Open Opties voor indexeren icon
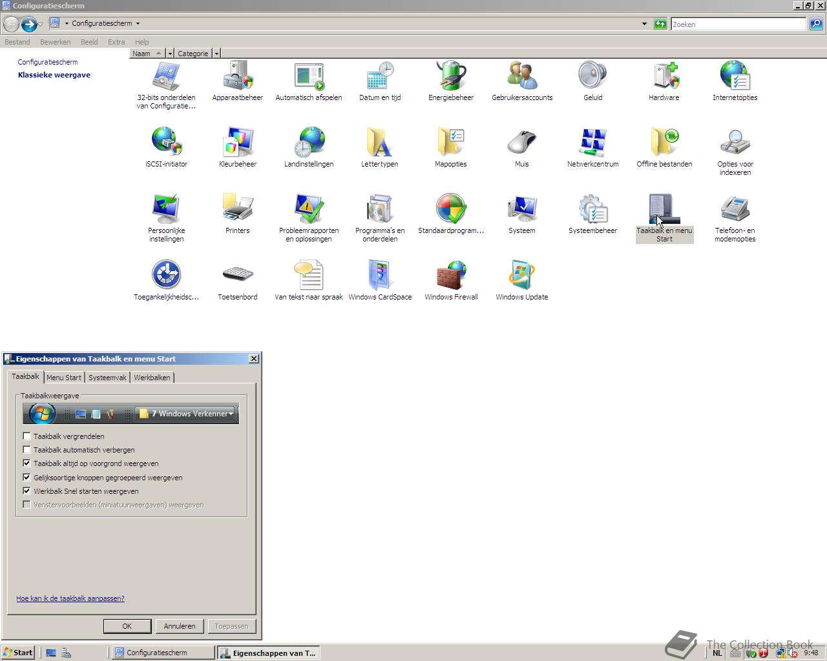Screen dimensions: 827x661 (735, 142)
